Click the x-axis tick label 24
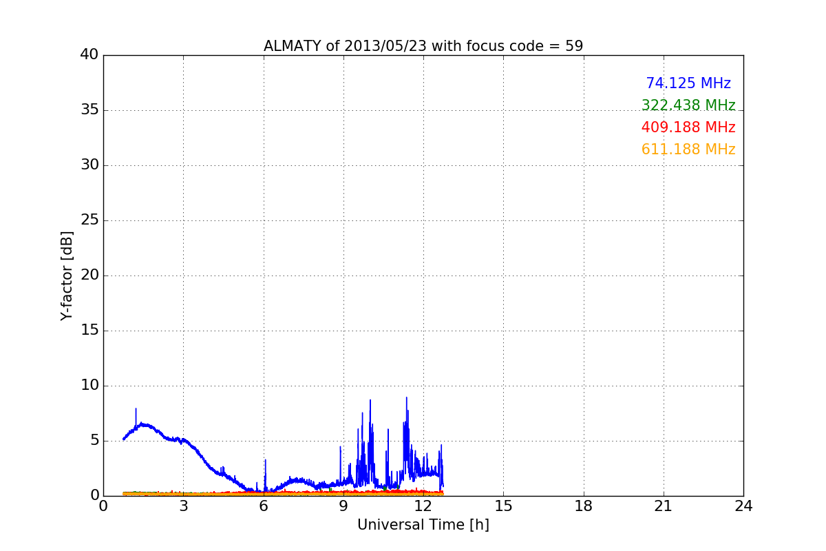This screenshot has width=826, height=551. point(743,506)
